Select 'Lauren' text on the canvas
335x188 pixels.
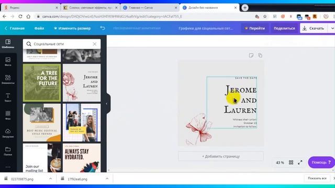240,110
